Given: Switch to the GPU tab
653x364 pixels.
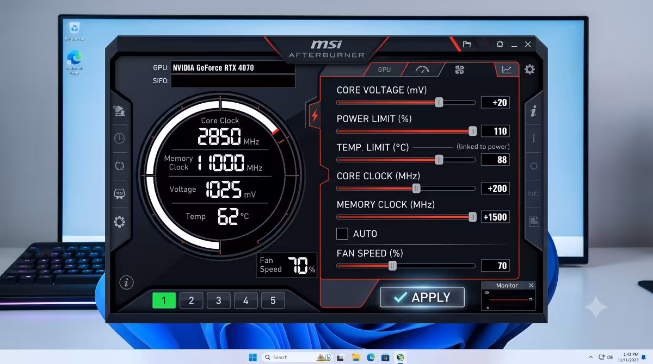Looking at the screenshot, I should 384,70.
